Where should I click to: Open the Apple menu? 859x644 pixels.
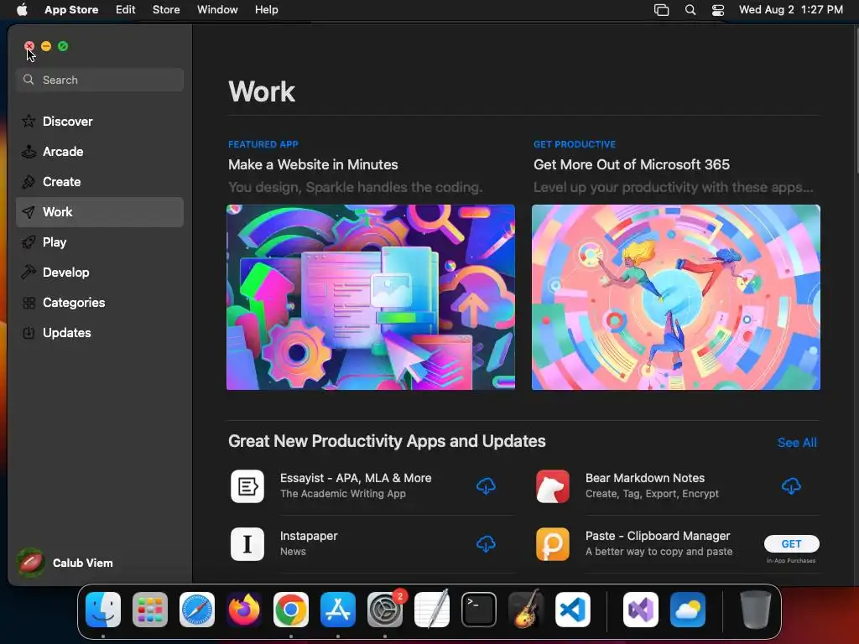point(22,9)
